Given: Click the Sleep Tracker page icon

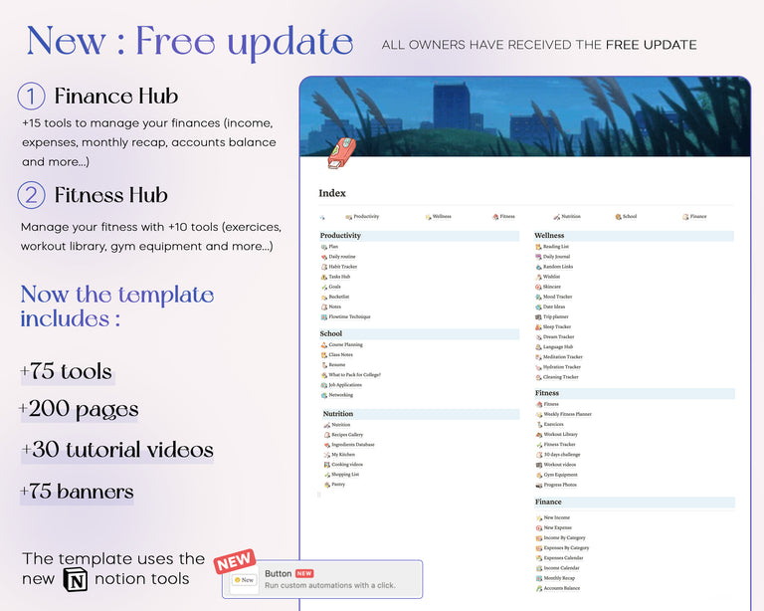Looking at the screenshot, I should [538, 326].
